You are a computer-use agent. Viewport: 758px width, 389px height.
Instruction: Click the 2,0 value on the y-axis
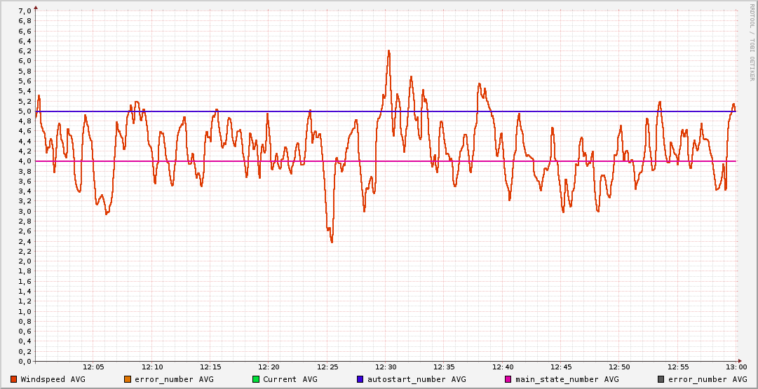pyautogui.click(x=24, y=261)
